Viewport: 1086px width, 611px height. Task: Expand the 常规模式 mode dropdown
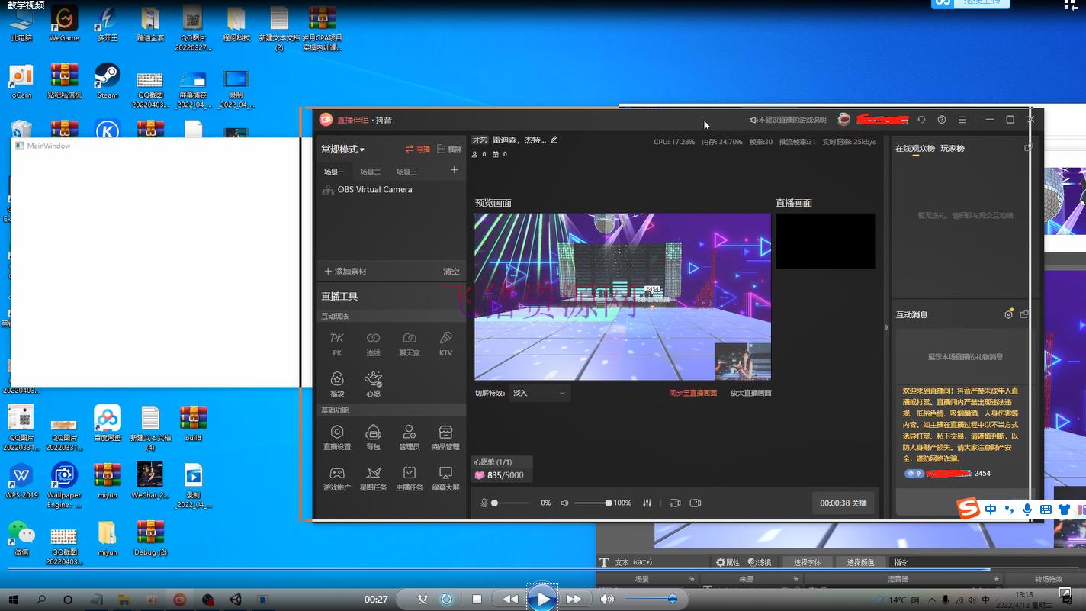point(342,150)
